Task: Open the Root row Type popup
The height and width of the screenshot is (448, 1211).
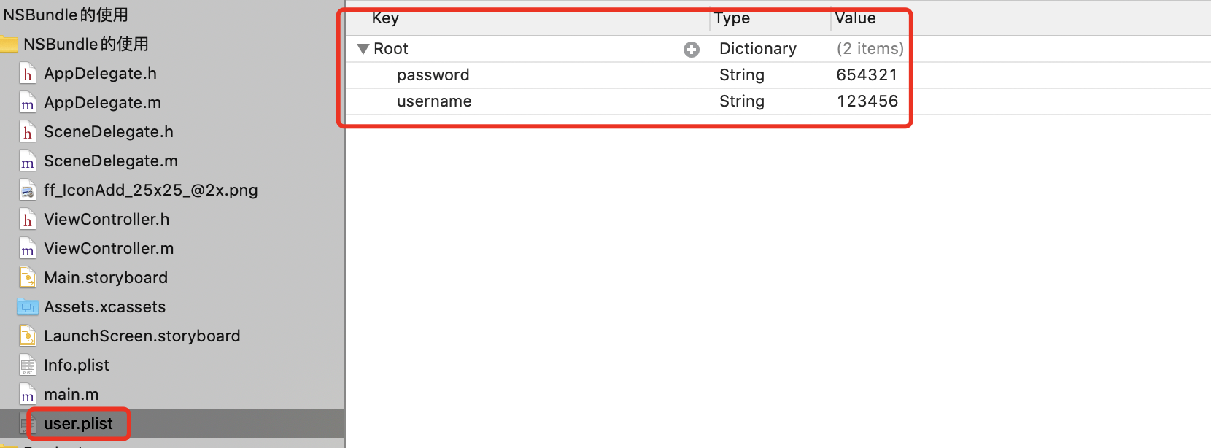Action: click(758, 49)
